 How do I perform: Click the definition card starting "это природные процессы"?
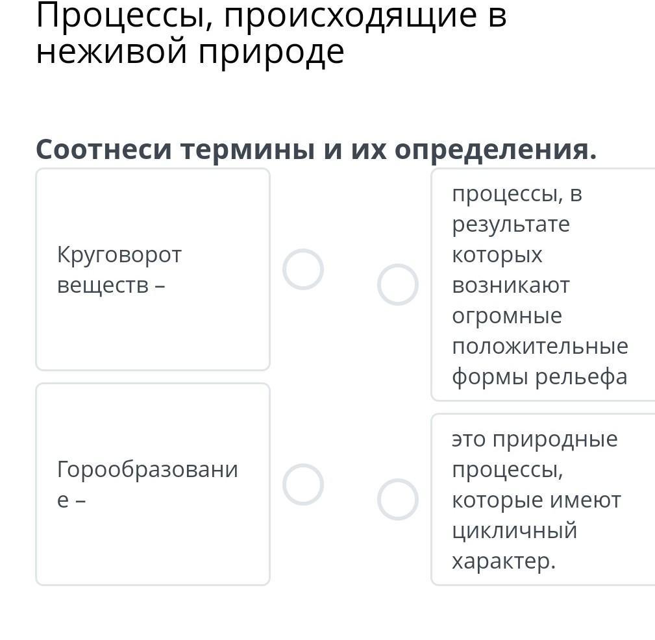(x=543, y=499)
